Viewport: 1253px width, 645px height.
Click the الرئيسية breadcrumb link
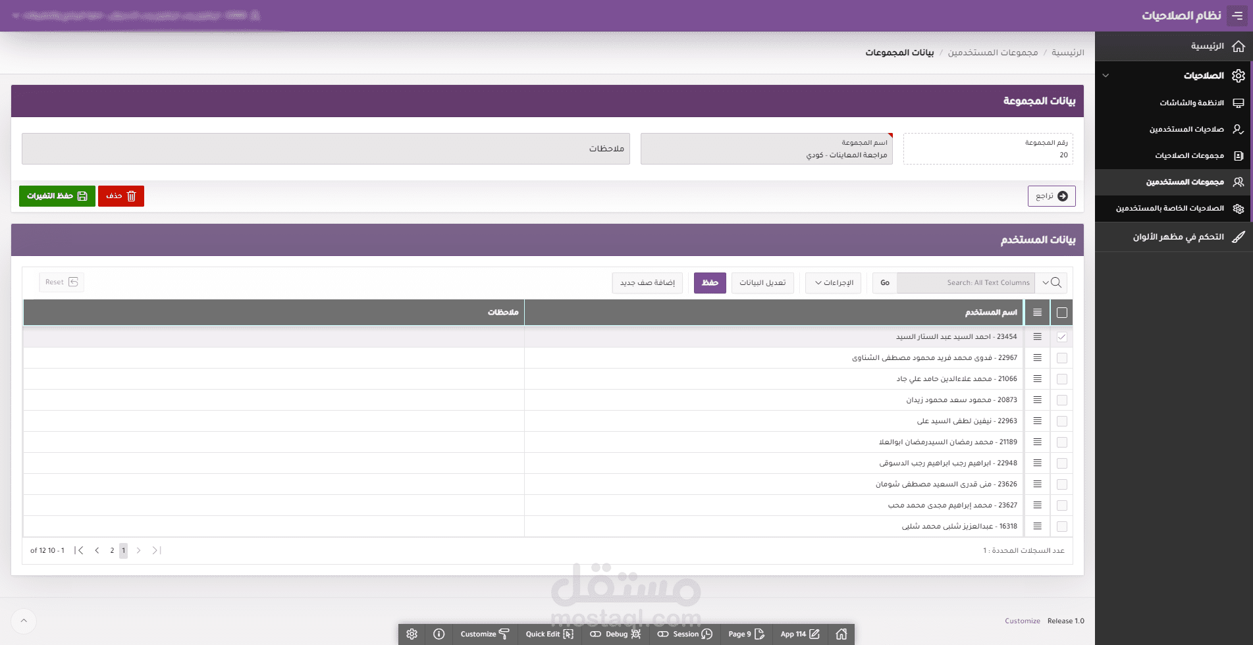(x=1067, y=53)
